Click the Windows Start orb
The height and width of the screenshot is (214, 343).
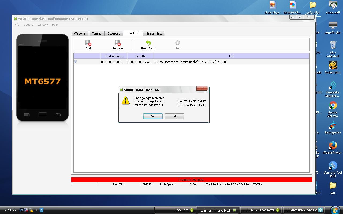[x=335, y=210]
